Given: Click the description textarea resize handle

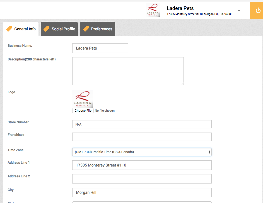Looking at the screenshot, I should (x=182, y=84).
